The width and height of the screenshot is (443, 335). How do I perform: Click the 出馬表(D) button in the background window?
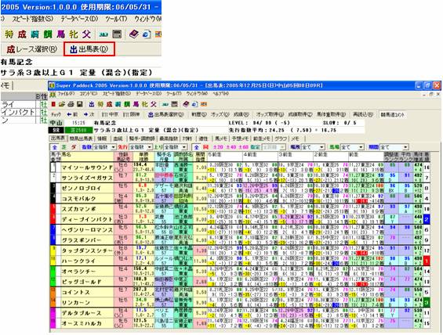(x=89, y=49)
